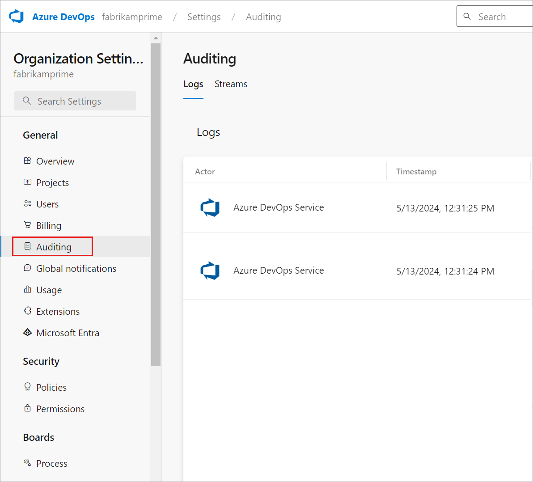This screenshot has width=533, height=482.
Task: Click the Policies icon under Security
Action: [27, 387]
